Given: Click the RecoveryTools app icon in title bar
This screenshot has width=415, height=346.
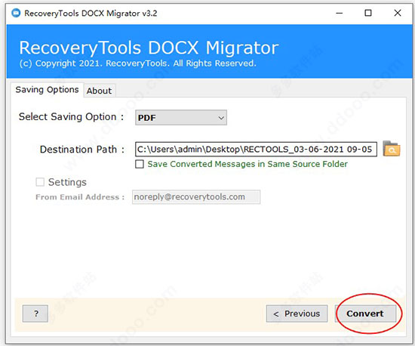Looking at the screenshot, I should [x=16, y=13].
